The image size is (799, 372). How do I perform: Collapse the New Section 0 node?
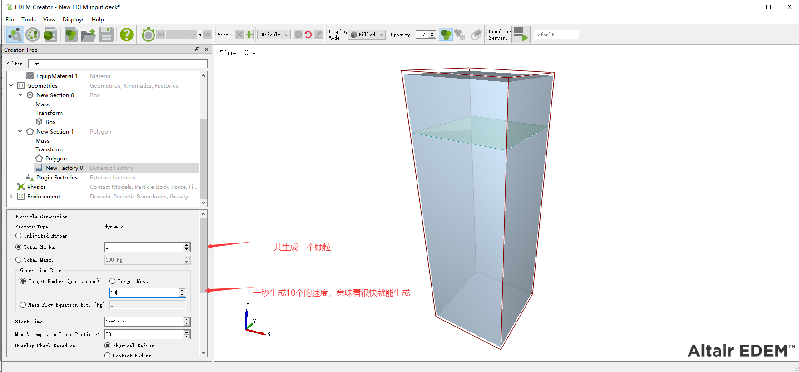click(x=20, y=95)
